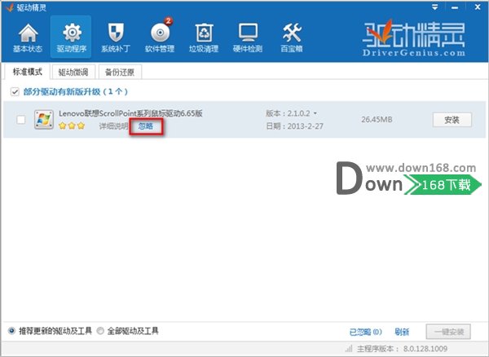Open the 基本状态 home section
The image size is (489, 357).
coord(28,37)
